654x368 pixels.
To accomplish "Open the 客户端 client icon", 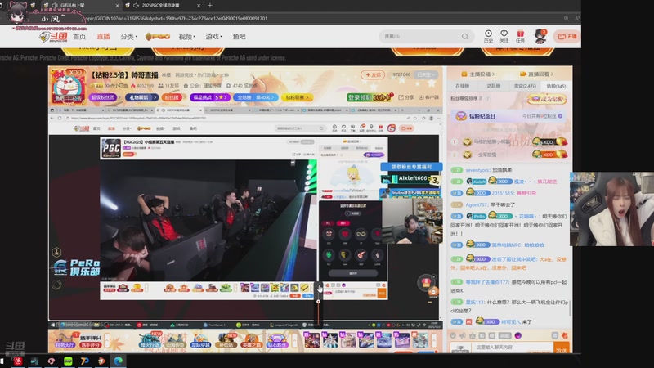I will pyautogui.click(x=428, y=97).
